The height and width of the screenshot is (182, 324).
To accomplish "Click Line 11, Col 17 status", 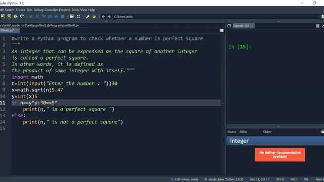I will [259, 179].
